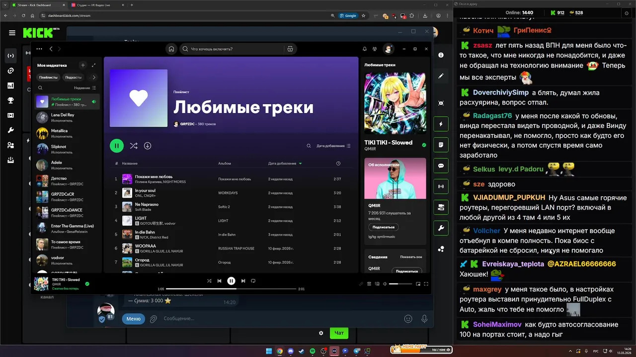Open Spotify miniplayer icon
This screenshot has height=357, width=636.
(x=418, y=284)
